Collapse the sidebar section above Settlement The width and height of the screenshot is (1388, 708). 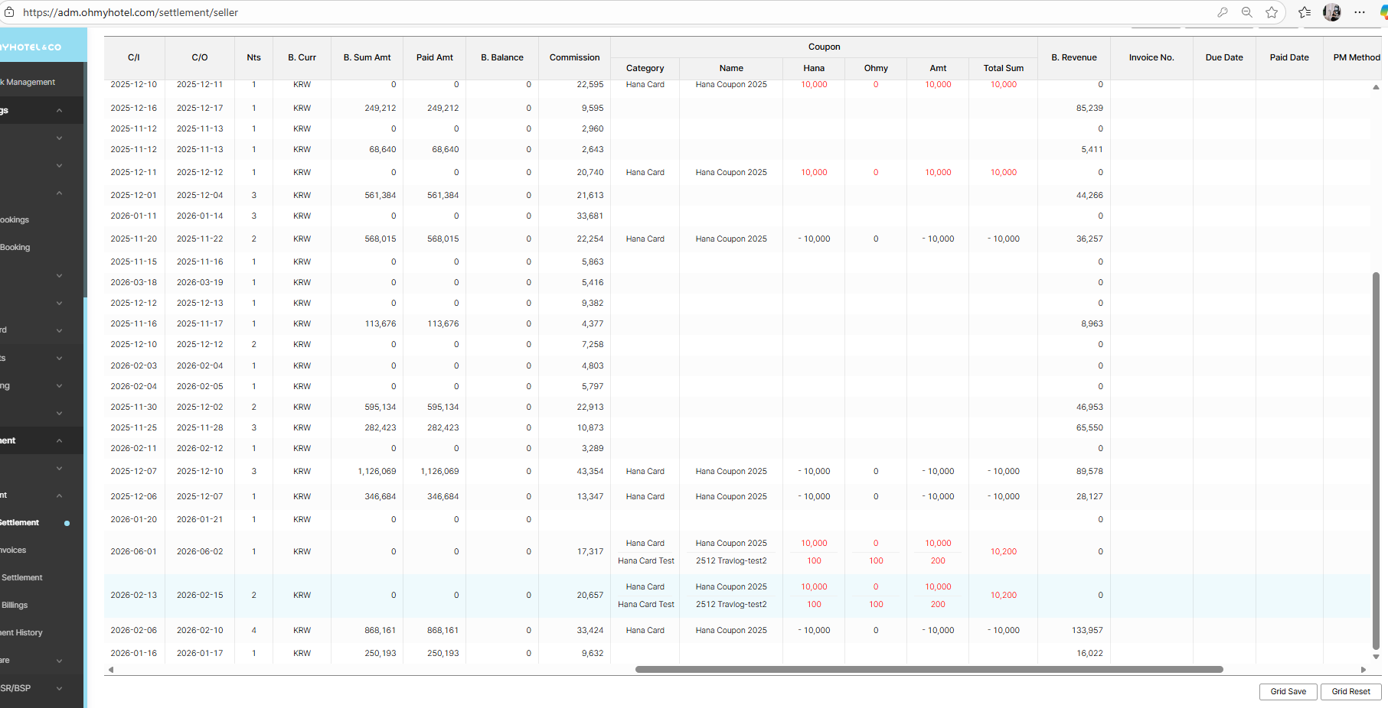pyautogui.click(x=59, y=495)
